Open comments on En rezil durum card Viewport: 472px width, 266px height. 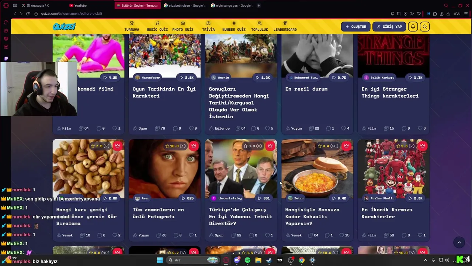tap(330, 129)
